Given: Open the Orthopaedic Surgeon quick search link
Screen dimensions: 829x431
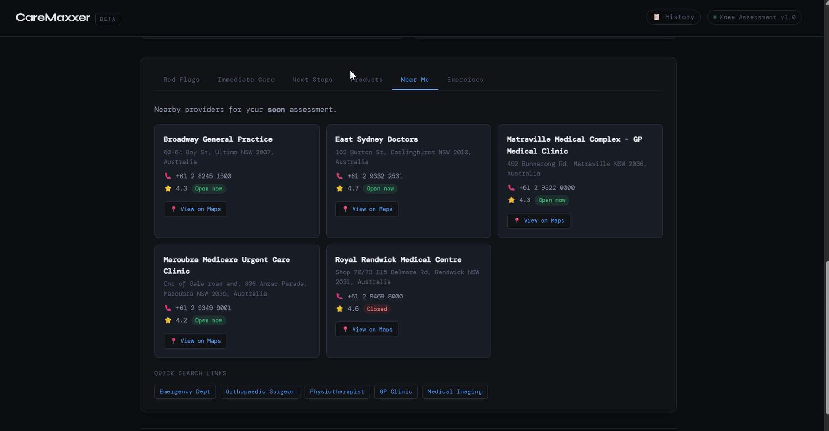Looking at the screenshot, I should [260, 391].
